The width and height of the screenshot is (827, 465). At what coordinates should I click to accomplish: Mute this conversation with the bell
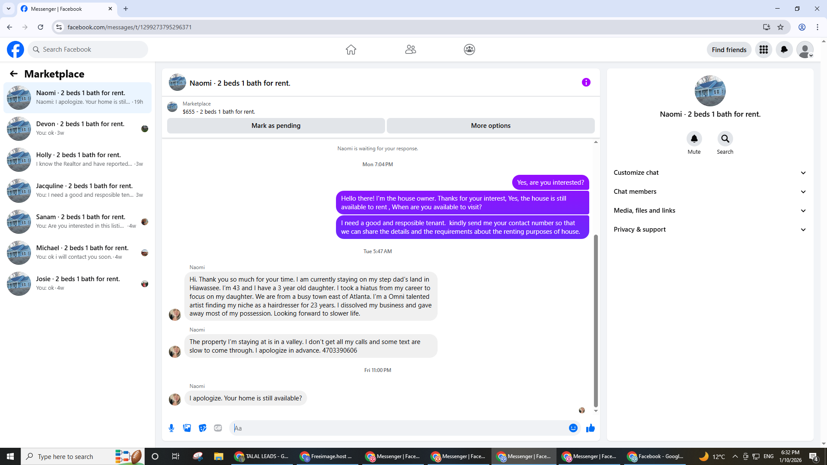pos(694,139)
